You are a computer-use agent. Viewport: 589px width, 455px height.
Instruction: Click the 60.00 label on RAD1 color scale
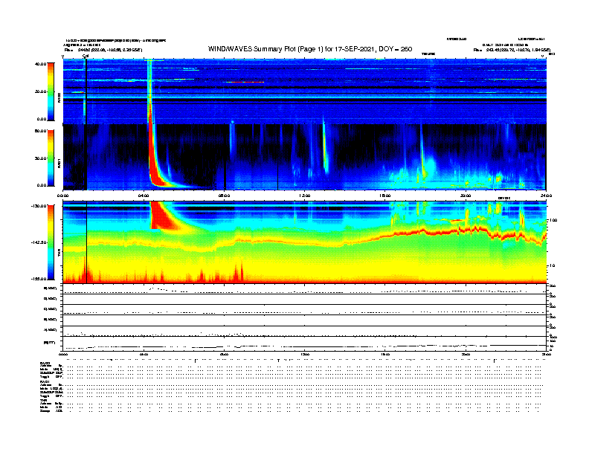pyautogui.click(x=40, y=131)
